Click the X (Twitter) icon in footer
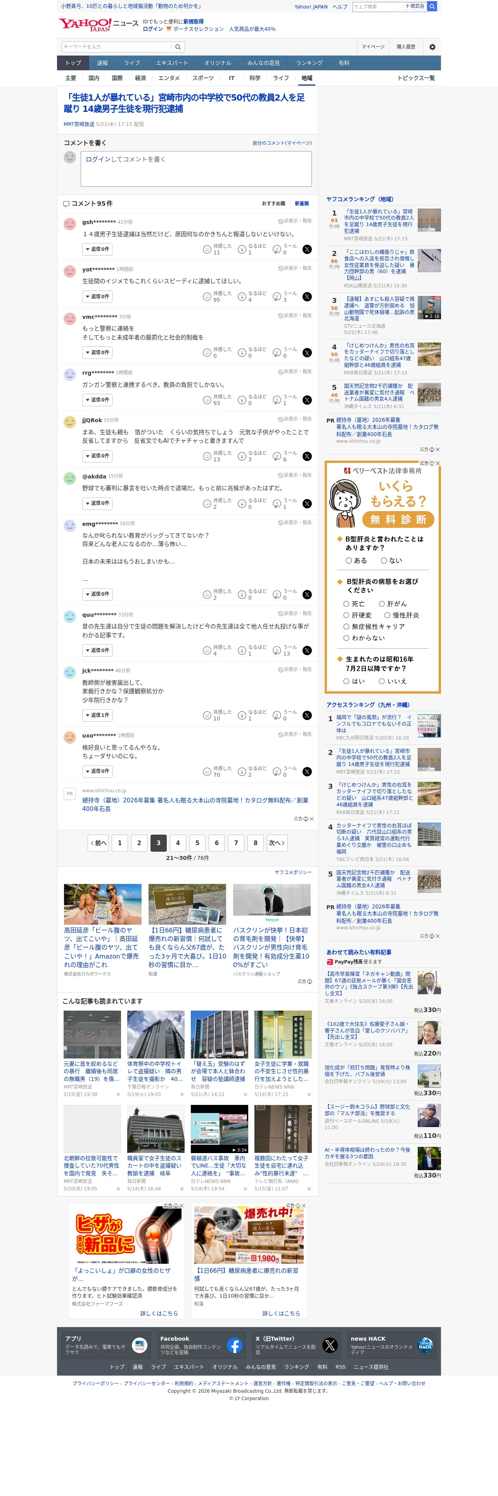Viewport: 498px width, 1496px height. [x=330, y=1346]
